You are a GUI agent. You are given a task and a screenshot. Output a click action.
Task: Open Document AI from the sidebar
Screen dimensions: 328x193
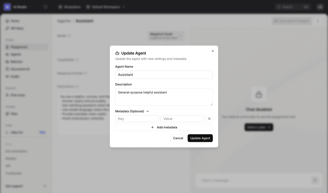point(20,69)
